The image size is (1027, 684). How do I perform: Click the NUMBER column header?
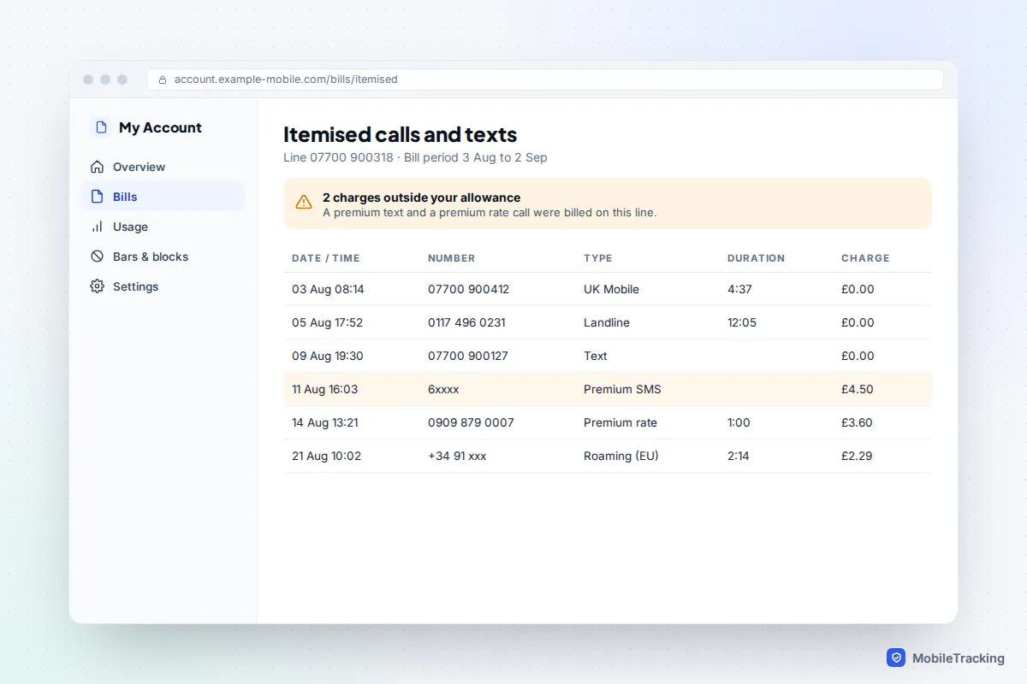coord(451,258)
